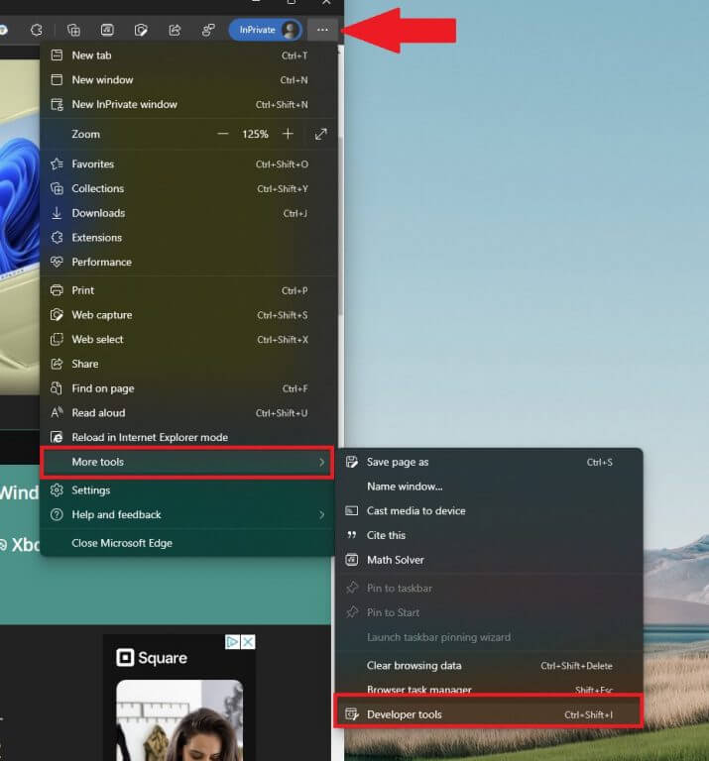Image resolution: width=709 pixels, height=761 pixels.
Task: Select Save page as in submenu
Action: 490,462
